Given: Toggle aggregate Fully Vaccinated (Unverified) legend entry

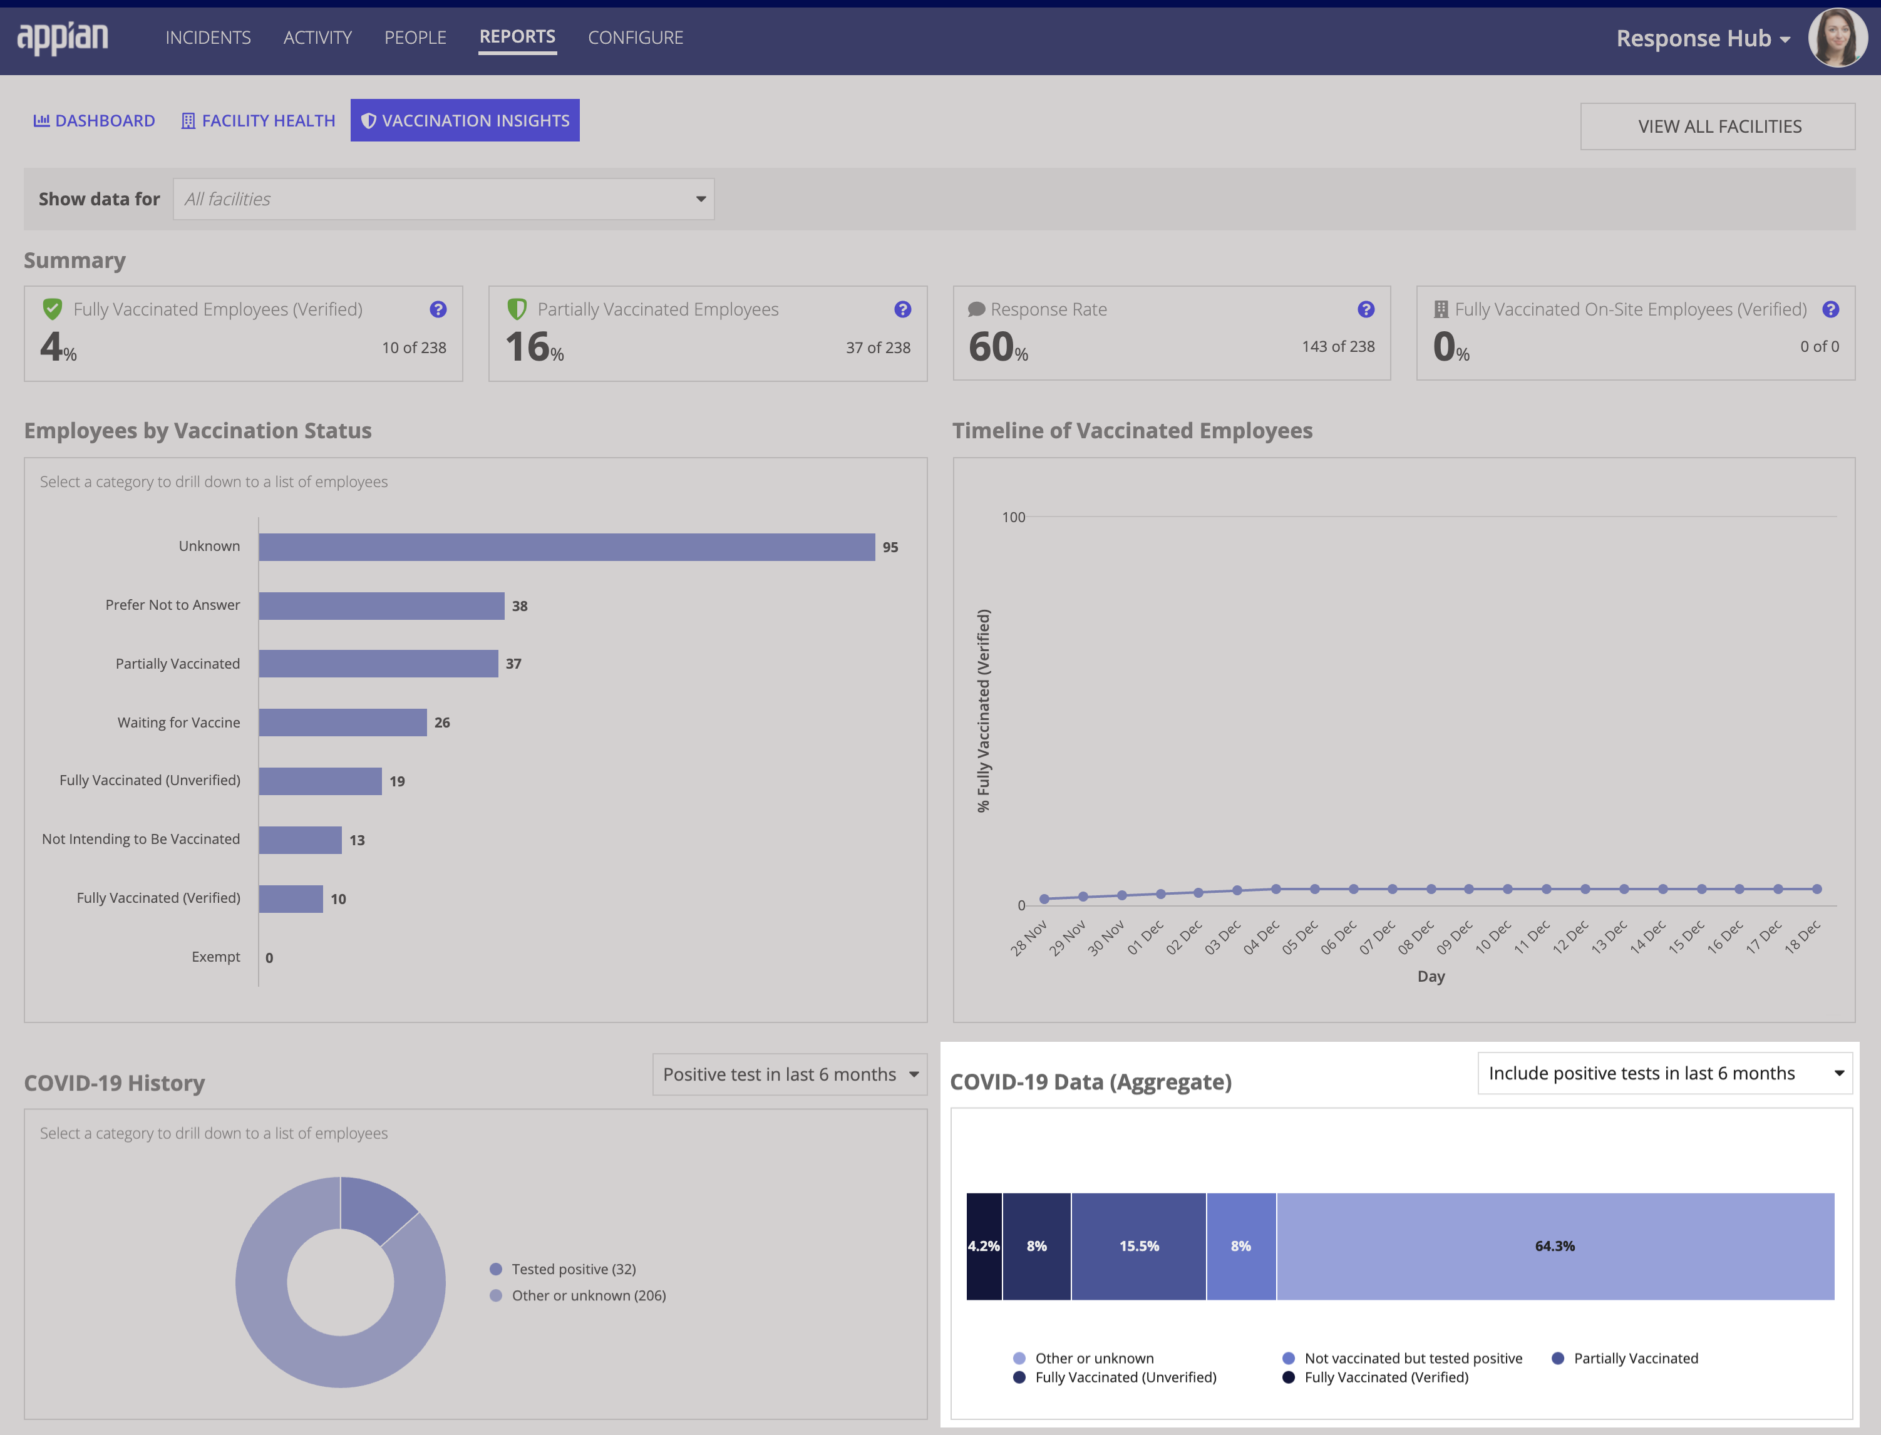Looking at the screenshot, I should click(1115, 1377).
